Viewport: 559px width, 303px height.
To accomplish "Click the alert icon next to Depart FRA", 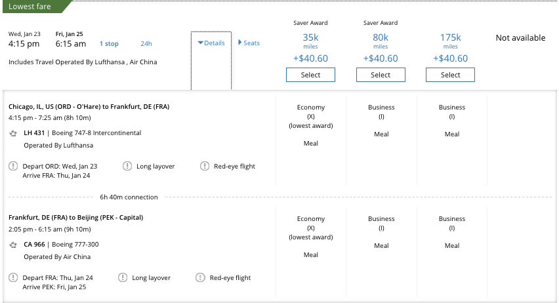I will pos(13,278).
